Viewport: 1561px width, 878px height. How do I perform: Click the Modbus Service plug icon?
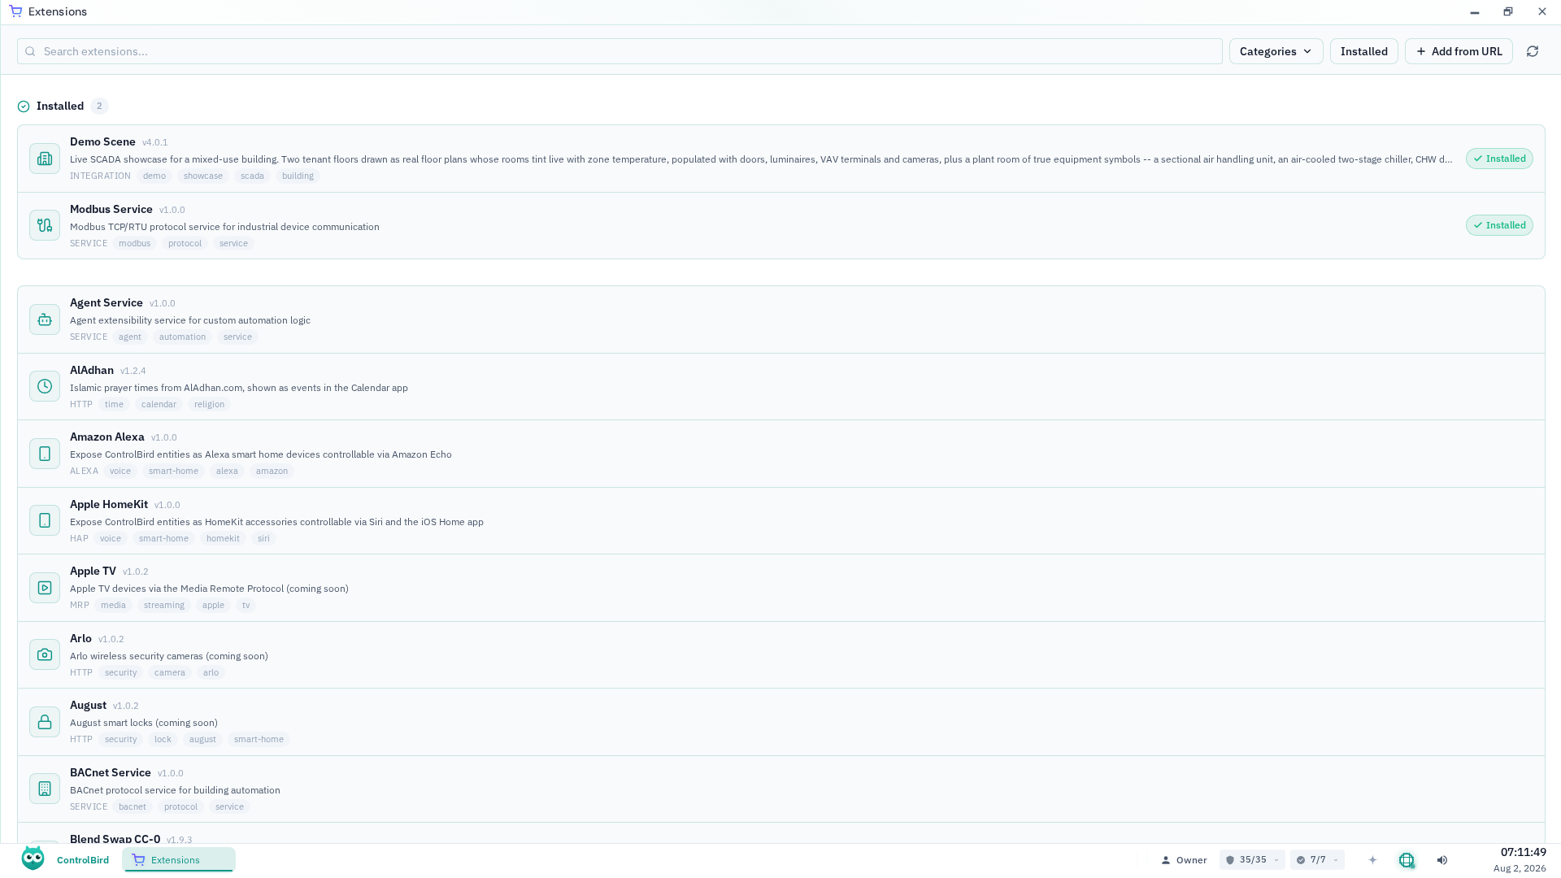pos(45,225)
